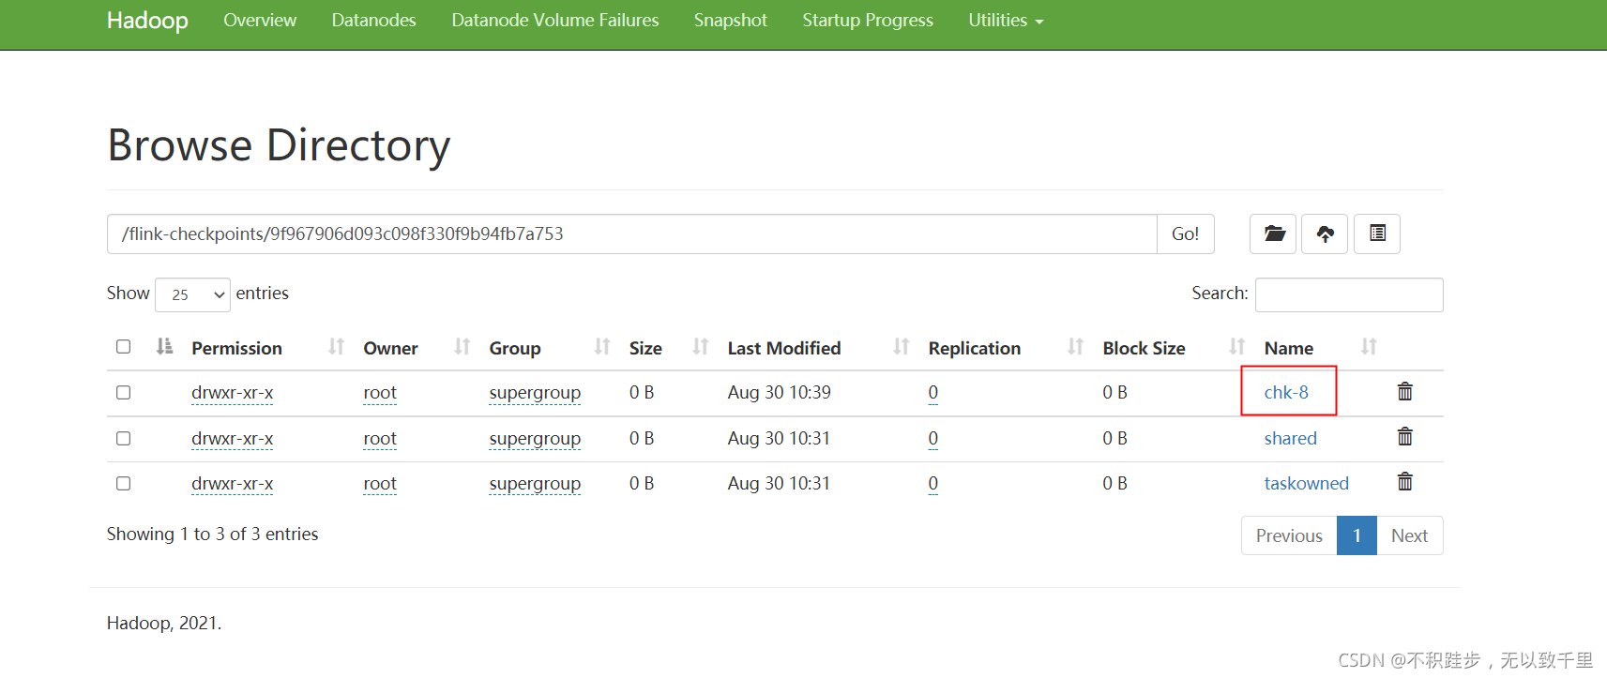Image resolution: width=1607 pixels, height=678 pixels.
Task: Click owner root in chk-8 row
Action: click(380, 392)
